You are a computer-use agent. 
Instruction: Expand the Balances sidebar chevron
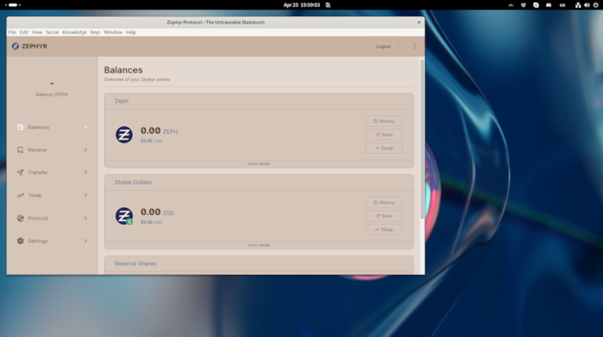click(x=86, y=127)
